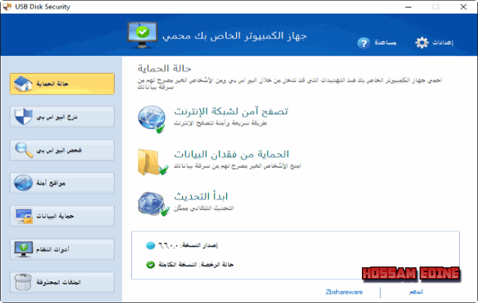This screenshot has width=478, height=303.
Task: Click the monitor with padlock icon
Action: click(x=24, y=216)
